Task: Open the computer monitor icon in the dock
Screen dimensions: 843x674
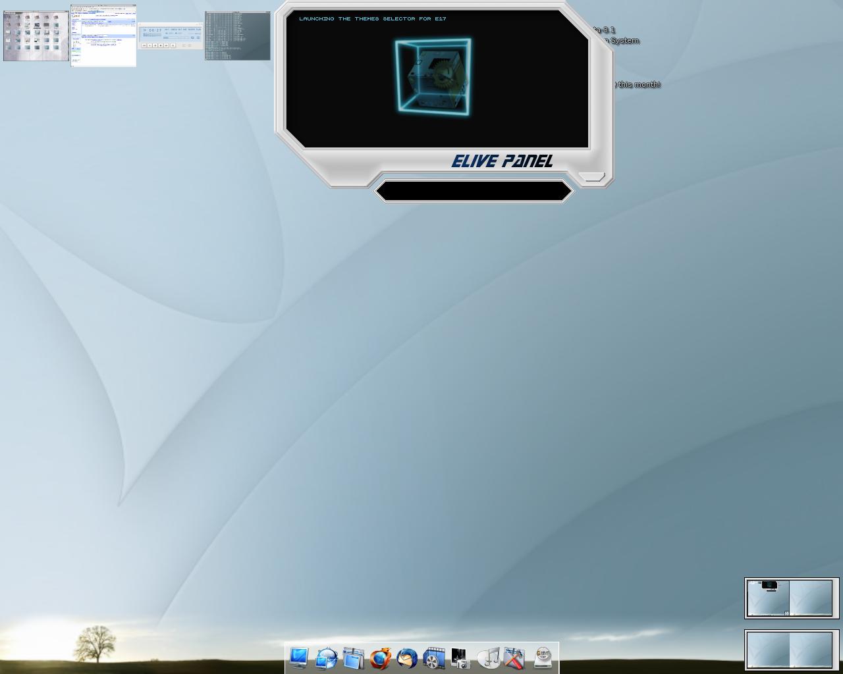Action: [x=298, y=658]
